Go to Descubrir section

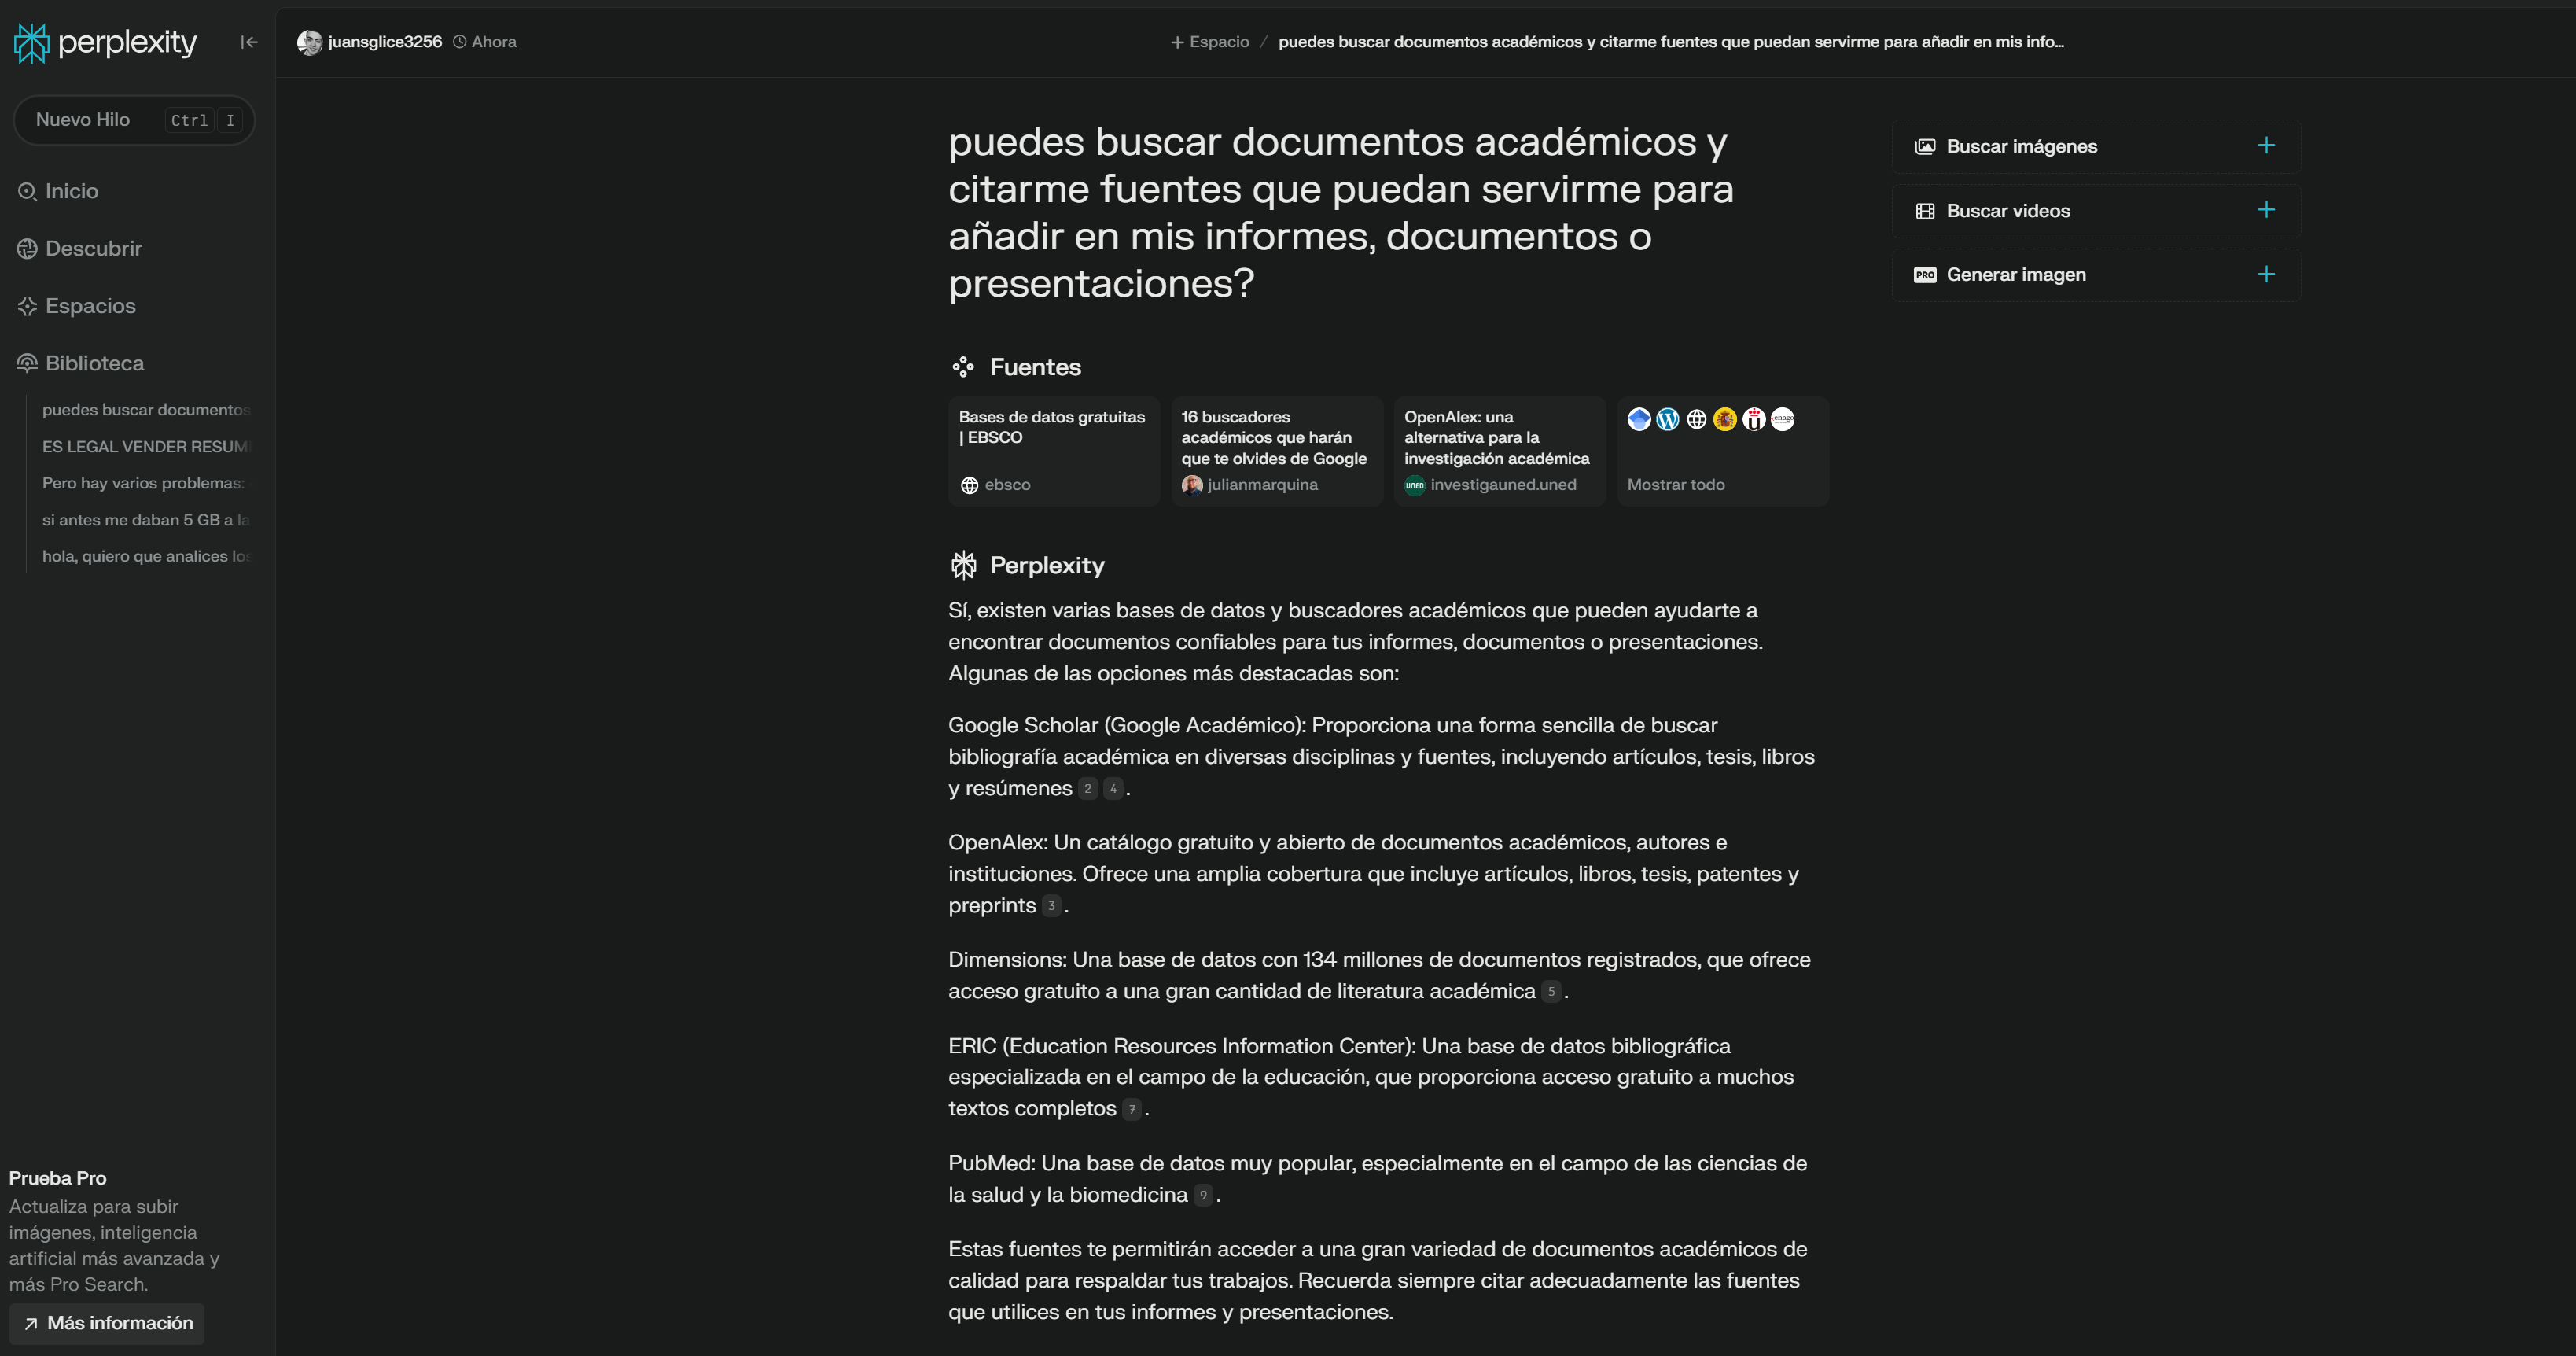pos(93,248)
